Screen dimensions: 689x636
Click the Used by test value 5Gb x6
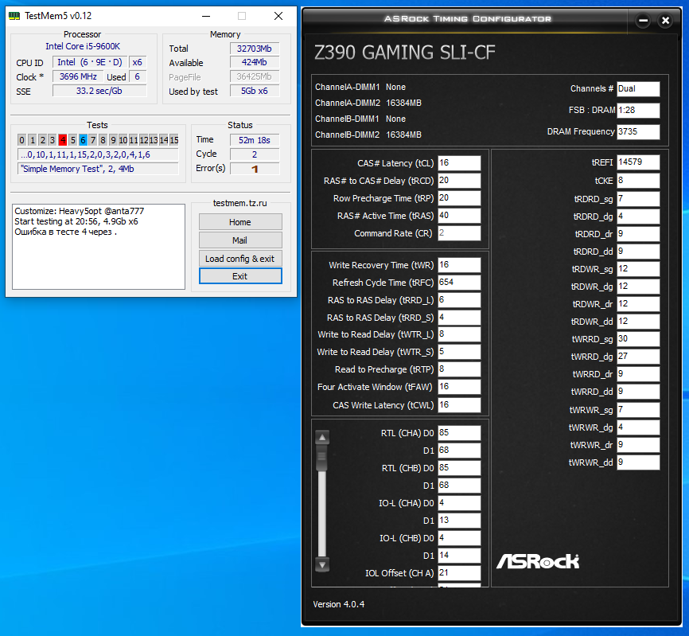click(255, 91)
